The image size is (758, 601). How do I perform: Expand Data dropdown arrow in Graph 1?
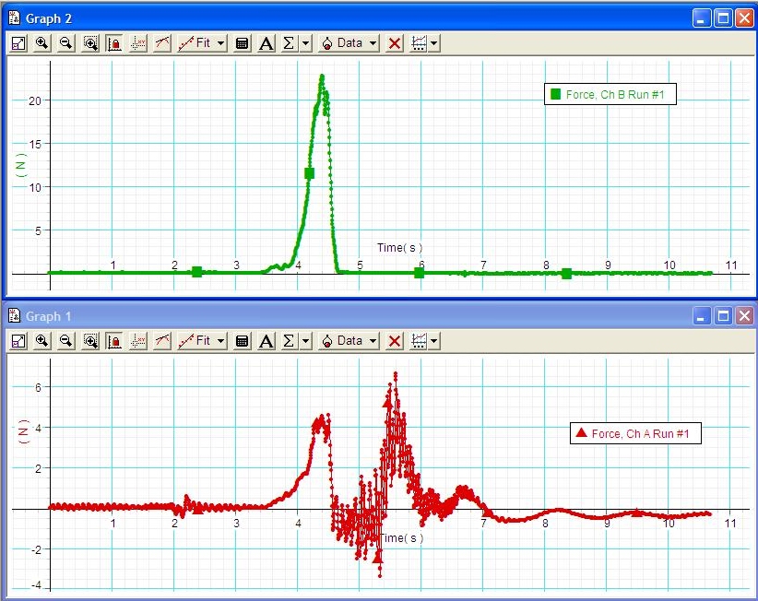coord(373,341)
